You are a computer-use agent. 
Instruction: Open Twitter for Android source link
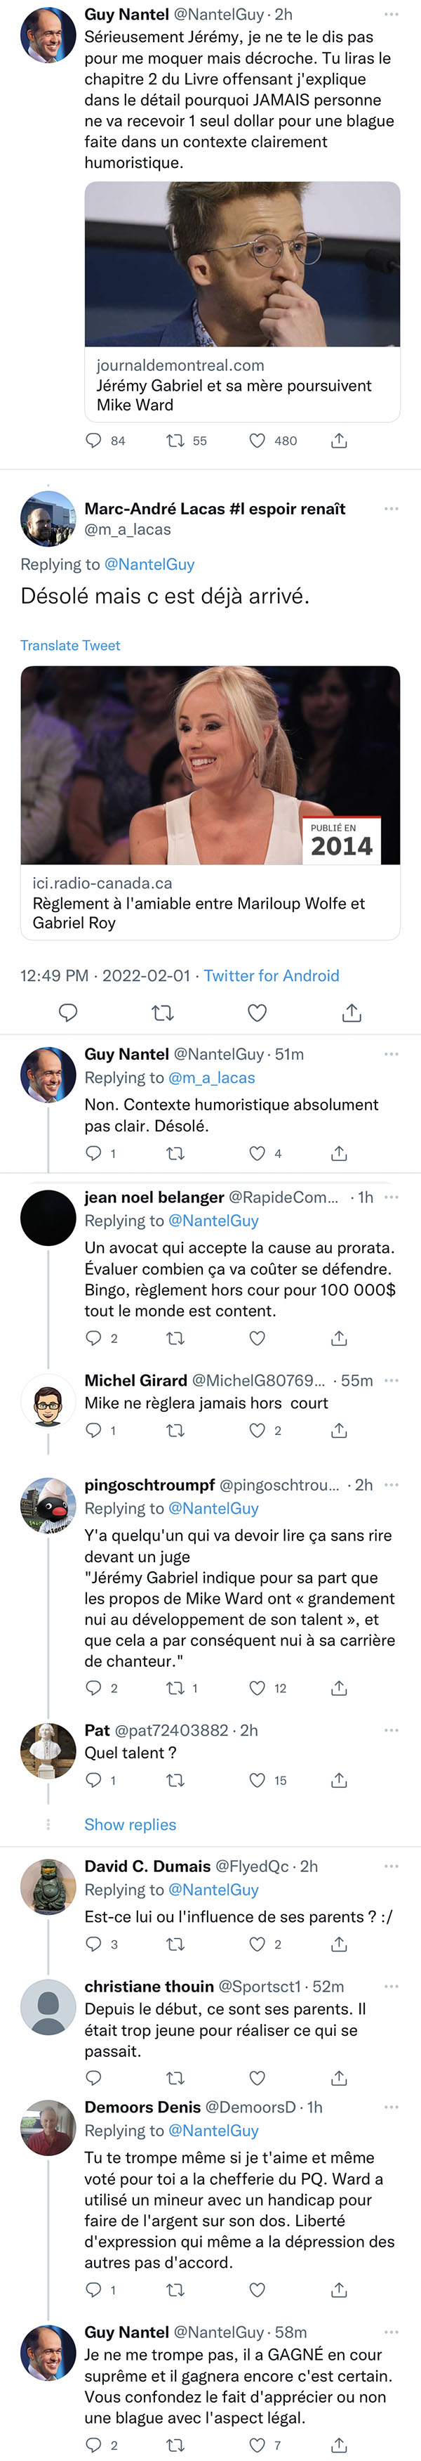pyautogui.click(x=271, y=975)
